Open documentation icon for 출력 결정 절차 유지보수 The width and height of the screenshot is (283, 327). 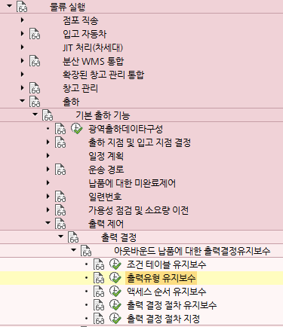pos(99,305)
